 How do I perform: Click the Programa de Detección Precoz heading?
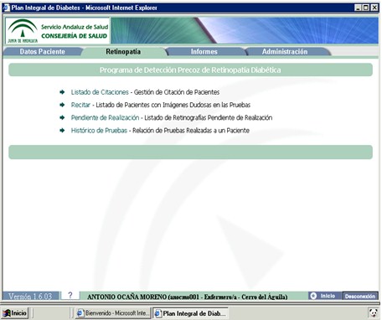point(190,70)
